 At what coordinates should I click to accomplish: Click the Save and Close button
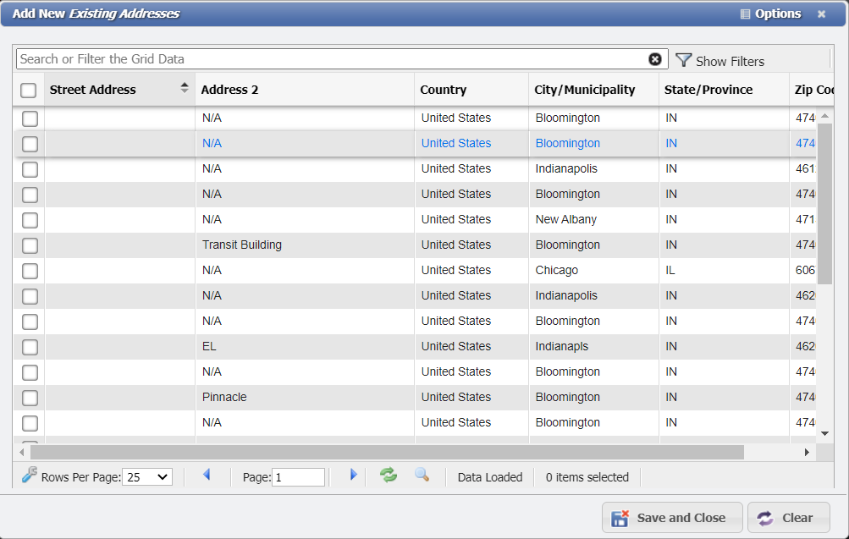[672, 517]
